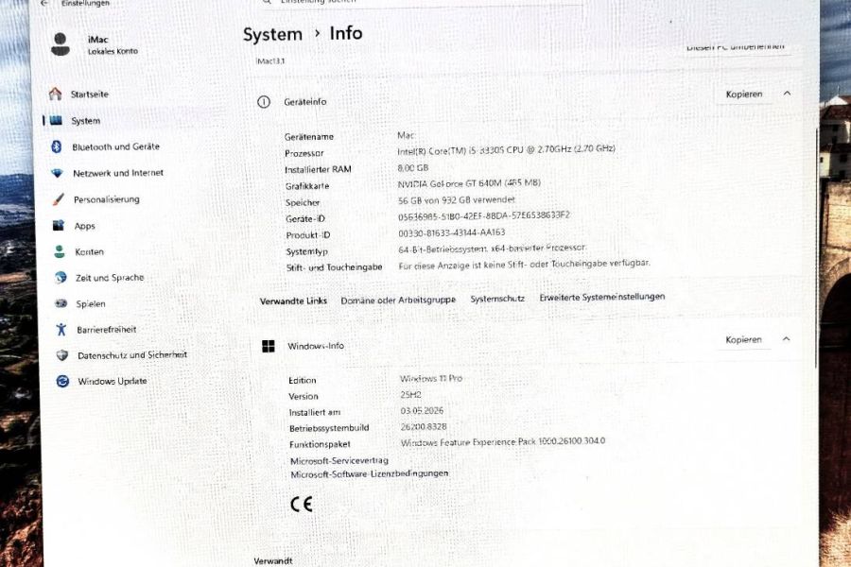Open Barrierefreiheit accessibility icon
851x567 pixels.
coord(61,329)
